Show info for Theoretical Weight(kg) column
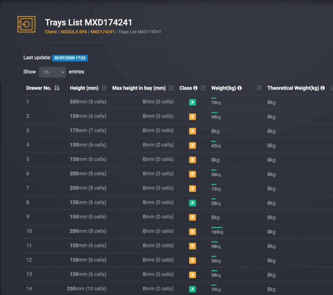The image size is (333, 295). click(x=323, y=88)
